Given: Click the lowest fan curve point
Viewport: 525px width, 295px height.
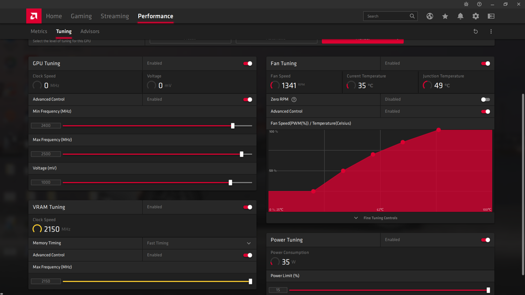Looking at the screenshot, I should pos(313,191).
